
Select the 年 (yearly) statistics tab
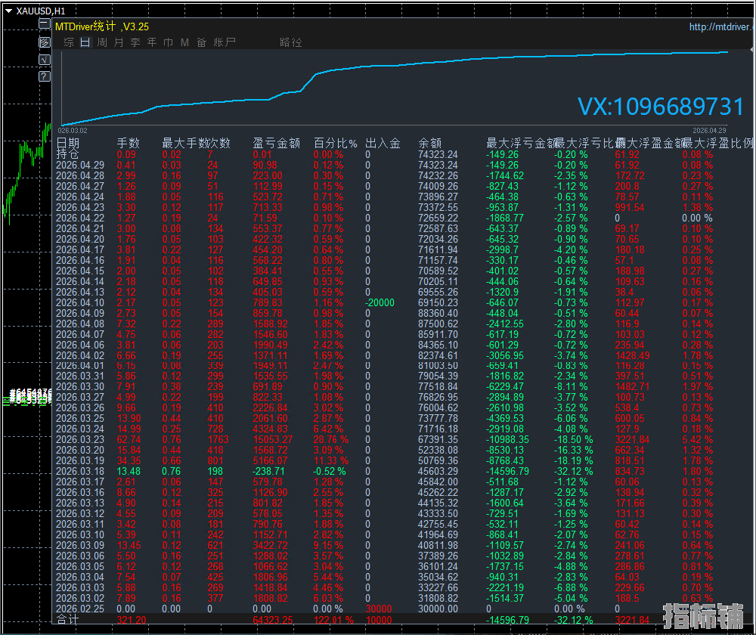click(x=152, y=42)
